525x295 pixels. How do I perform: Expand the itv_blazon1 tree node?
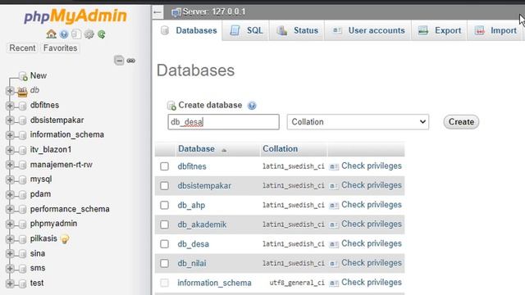10,150
